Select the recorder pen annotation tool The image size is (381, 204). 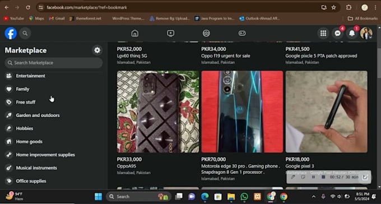(x=293, y=177)
